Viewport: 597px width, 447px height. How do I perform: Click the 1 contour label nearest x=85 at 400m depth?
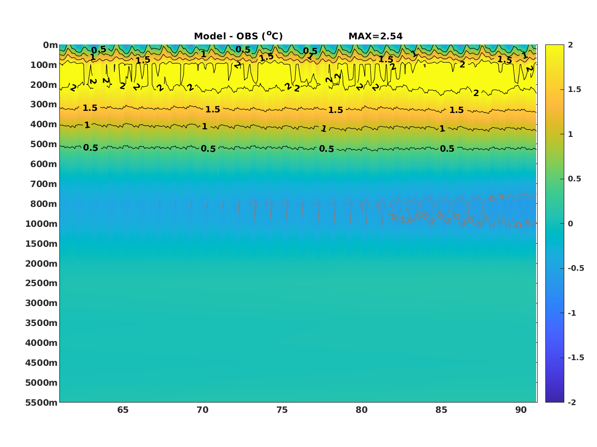tap(442, 128)
